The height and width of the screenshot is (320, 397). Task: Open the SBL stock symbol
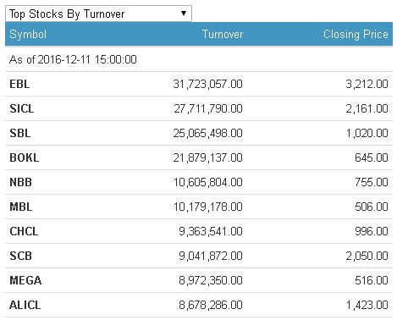point(19,133)
